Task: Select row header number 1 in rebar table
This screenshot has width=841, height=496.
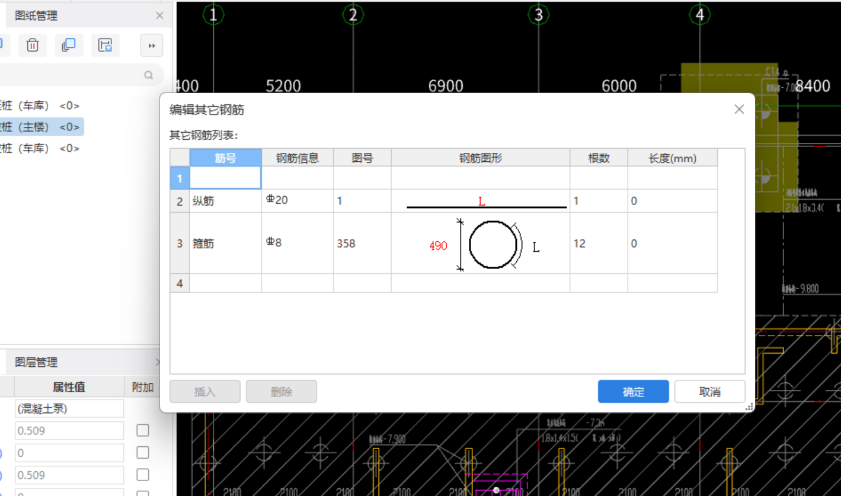Action: 180,178
